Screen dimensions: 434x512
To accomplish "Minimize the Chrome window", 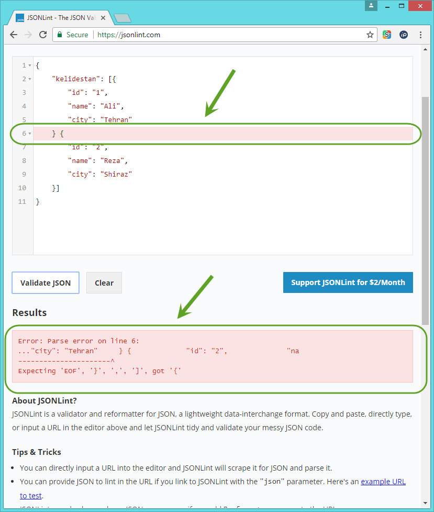I will tap(387, 6).
